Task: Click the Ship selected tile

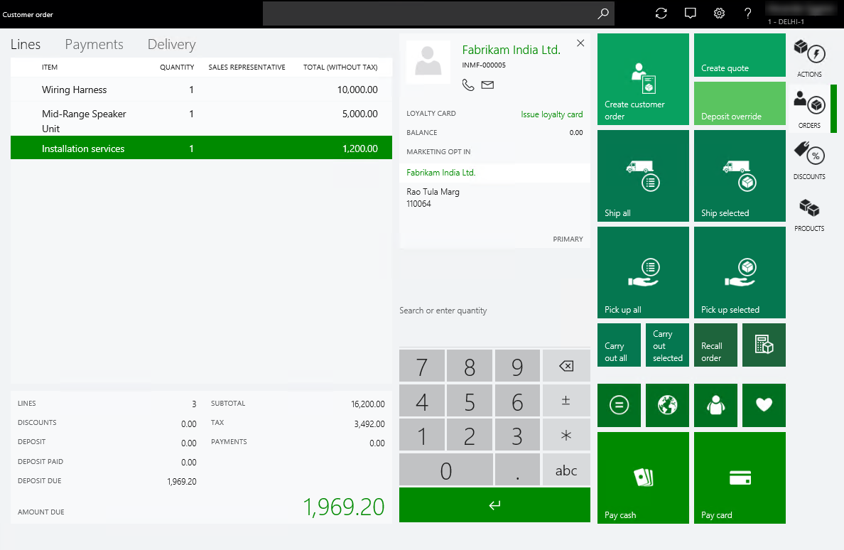Action: [x=740, y=176]
